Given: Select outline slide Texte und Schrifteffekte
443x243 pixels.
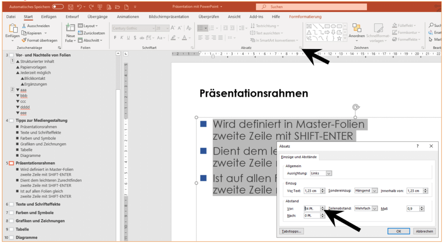Looking at the screenshot, I should [38, 204].
